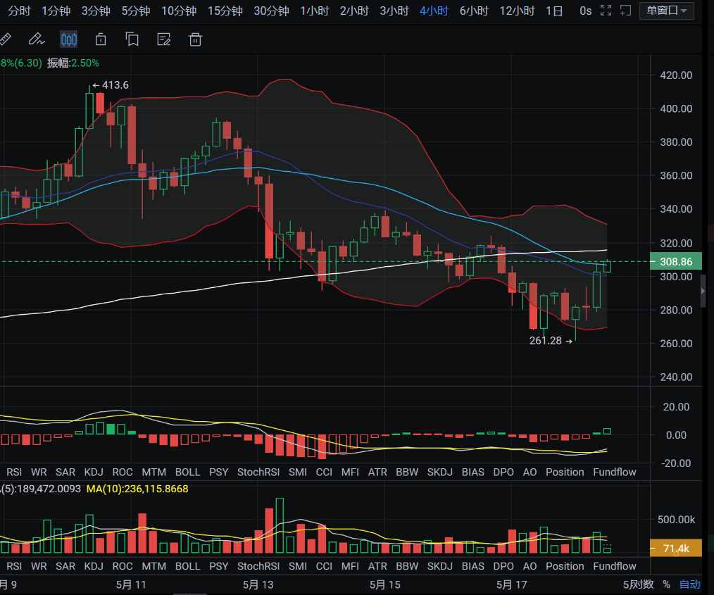Select the drawing pencil tool
Image resolution: width=714 pixels, height=595 pixels.
[37, 39]
